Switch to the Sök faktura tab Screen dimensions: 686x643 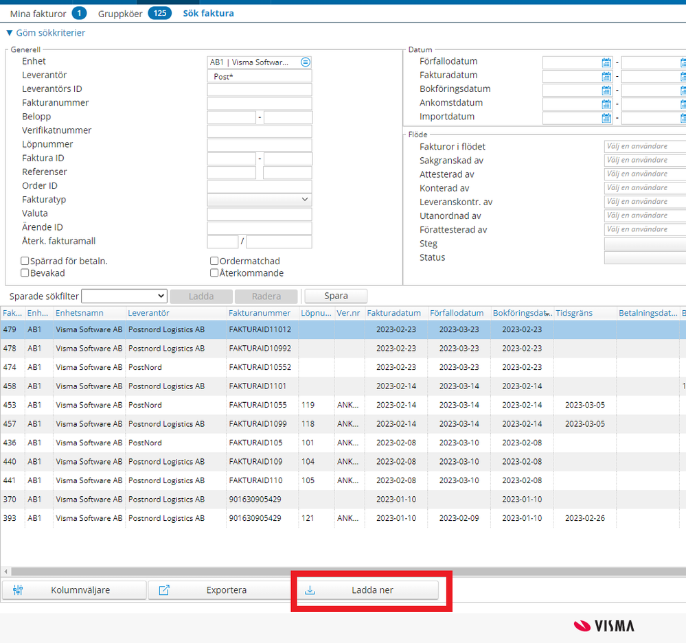(208, 13)
